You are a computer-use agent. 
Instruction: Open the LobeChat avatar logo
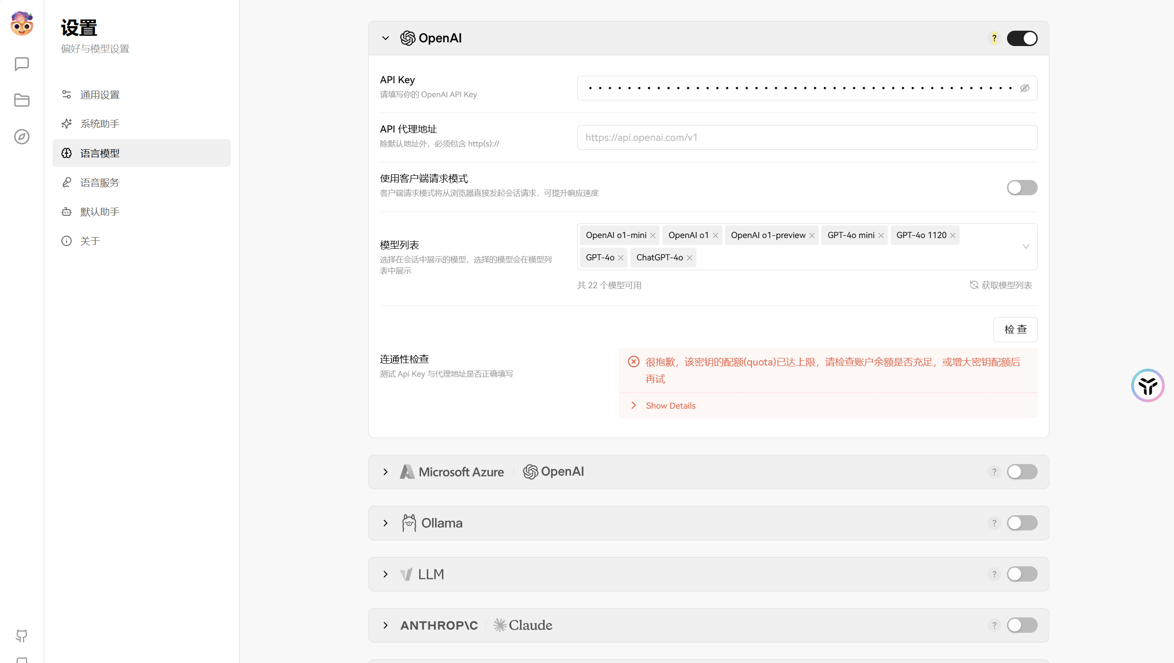tap(22, 24)
